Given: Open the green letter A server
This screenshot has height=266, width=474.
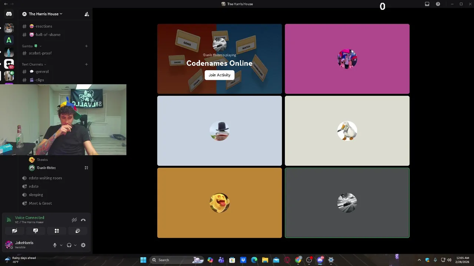Looking at the screenshot, I should coord(9,40).
